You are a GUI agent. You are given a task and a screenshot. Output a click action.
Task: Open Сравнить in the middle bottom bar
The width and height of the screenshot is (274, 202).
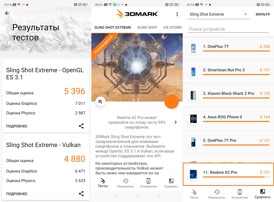pos(171,183)
